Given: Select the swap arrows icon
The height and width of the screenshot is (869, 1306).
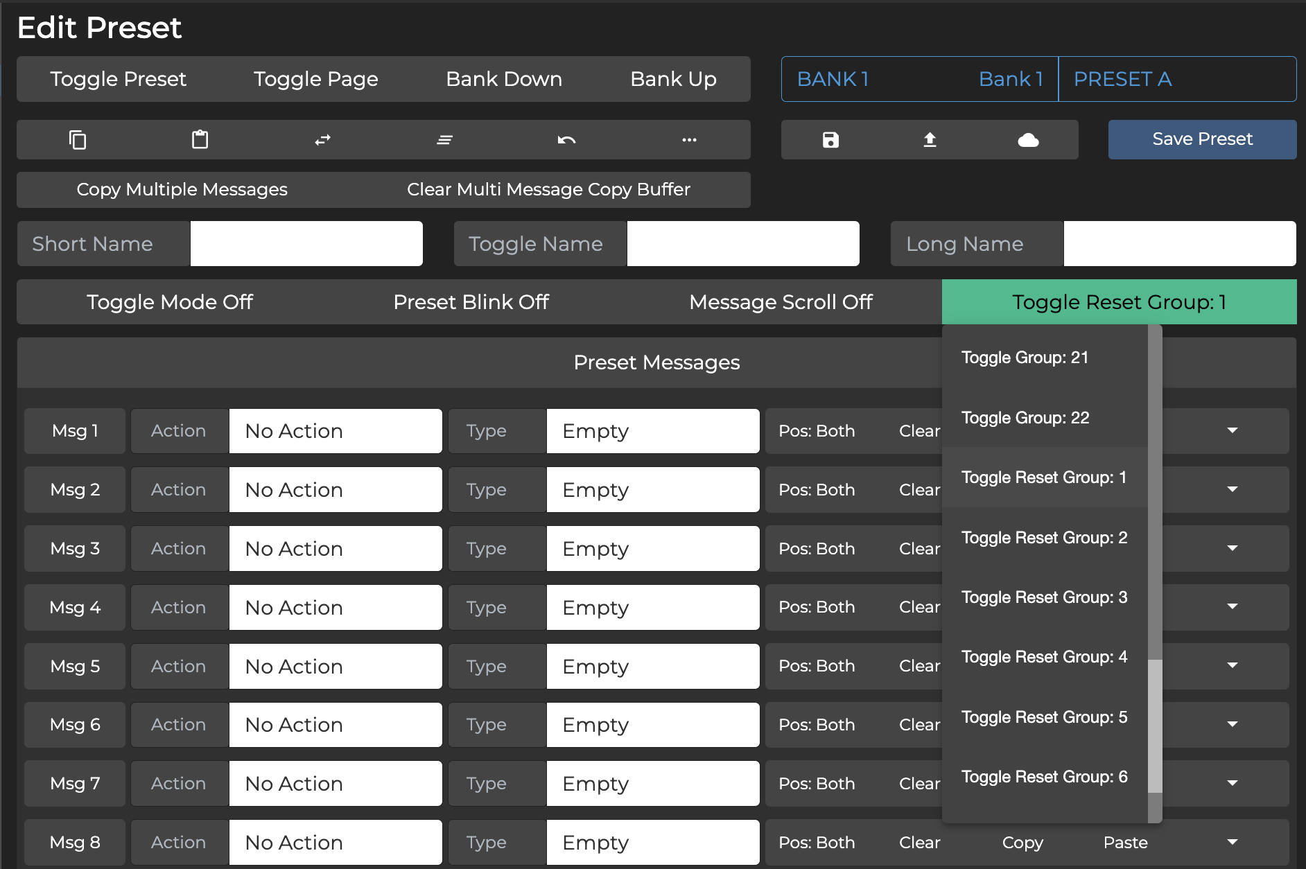Looking at the screenshot, I should tap(322, 139).
